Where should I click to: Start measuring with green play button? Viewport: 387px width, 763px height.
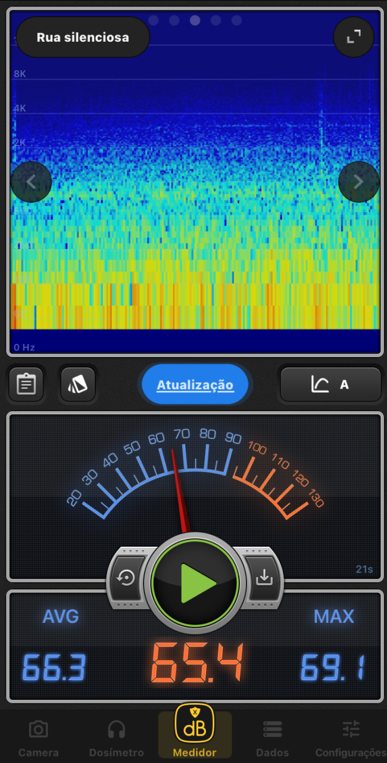point(195,583)
